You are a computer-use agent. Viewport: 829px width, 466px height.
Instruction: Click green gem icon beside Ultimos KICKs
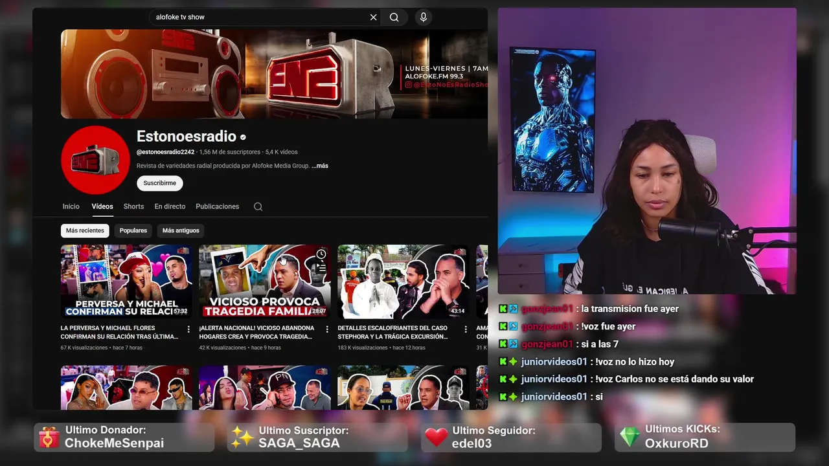coord(630,437)
